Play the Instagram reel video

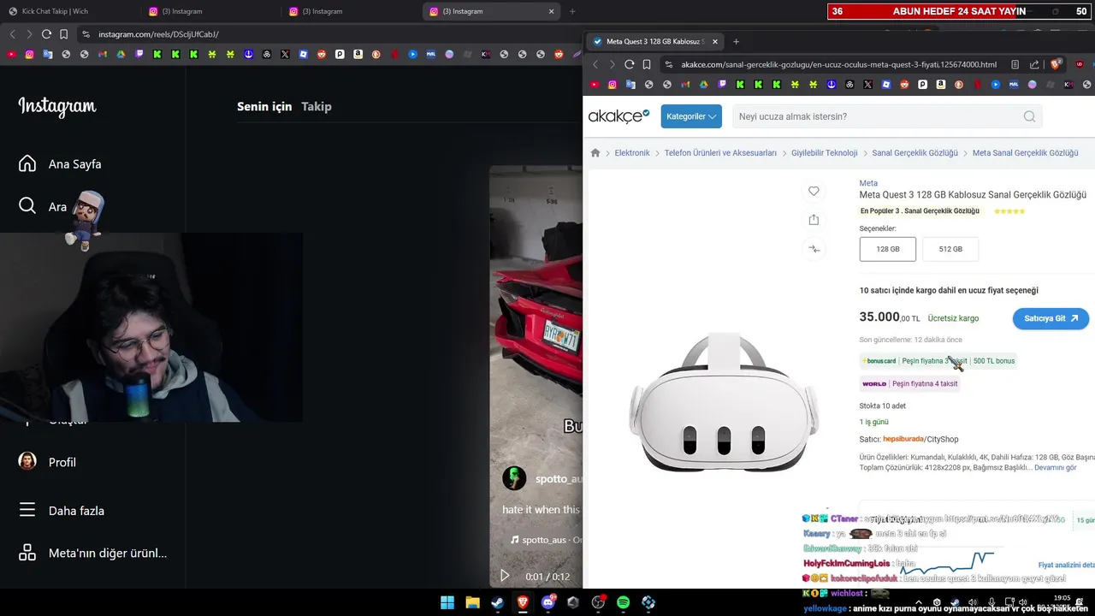(505, 577)
